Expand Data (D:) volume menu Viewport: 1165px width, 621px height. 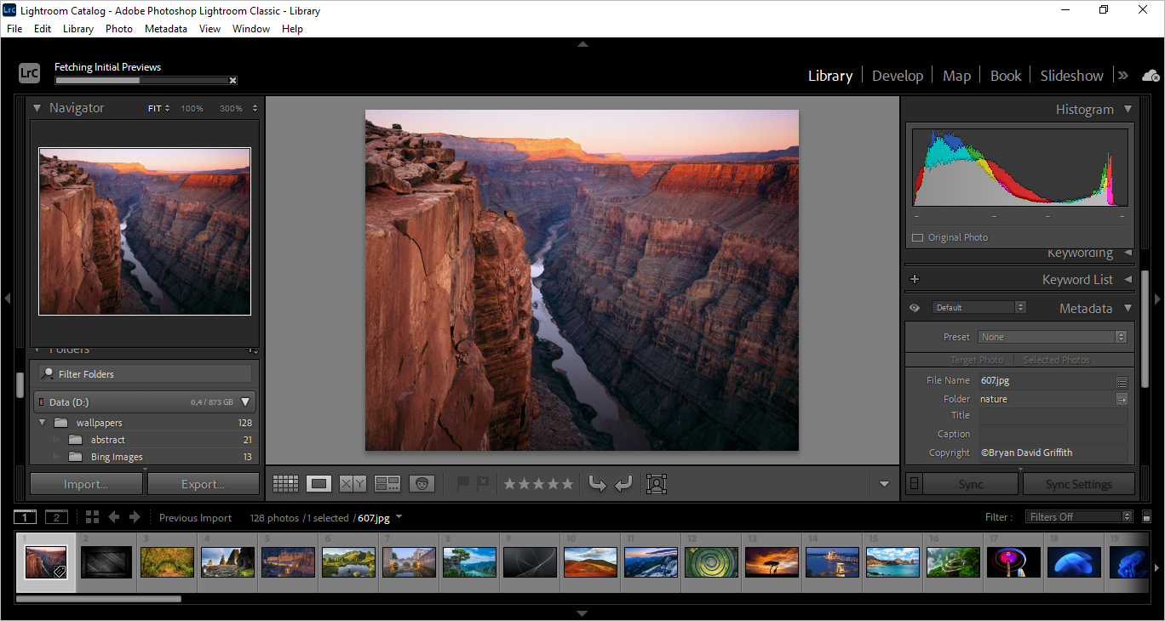coord(245,402)
